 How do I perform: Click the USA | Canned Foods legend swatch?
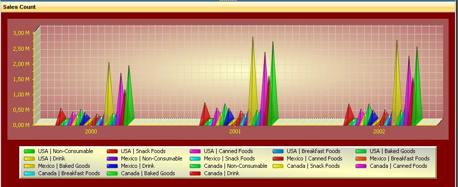click(x=195, y=151)
